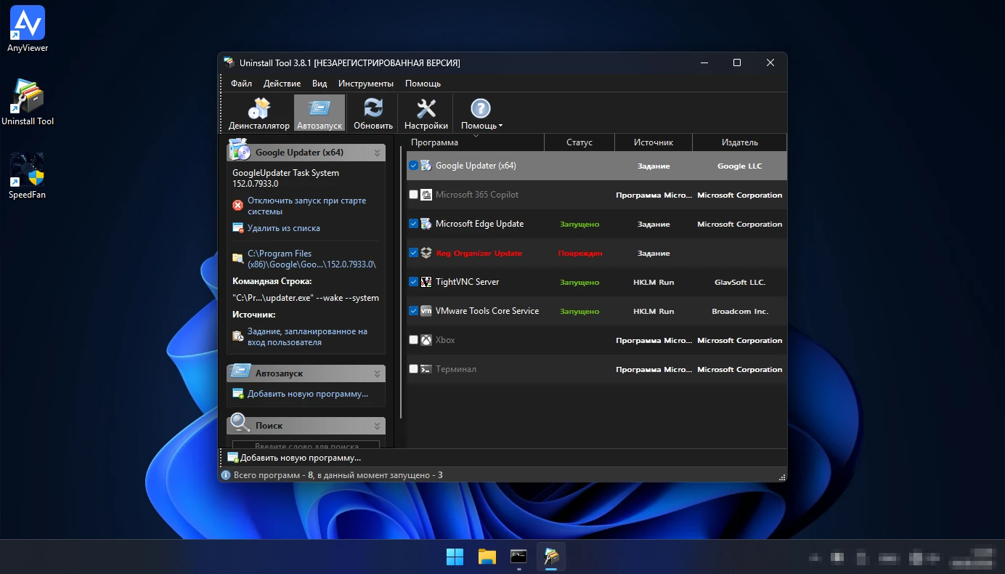Click the Microsoft 365 Copilot row icon

pyautogui.click(x=426, y=195)
